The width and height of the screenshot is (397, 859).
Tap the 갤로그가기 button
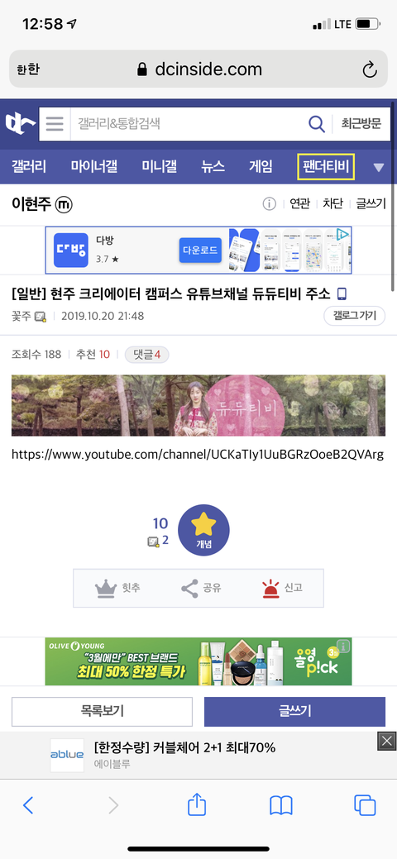coord(355,316)
